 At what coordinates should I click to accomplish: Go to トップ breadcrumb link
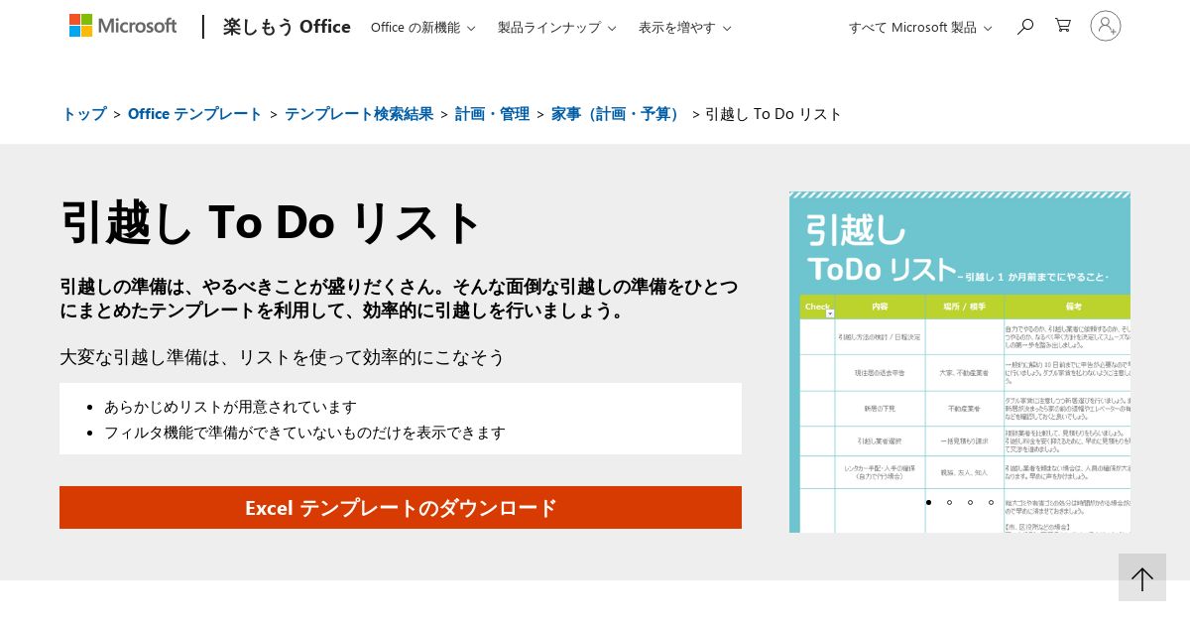[84, 113]
